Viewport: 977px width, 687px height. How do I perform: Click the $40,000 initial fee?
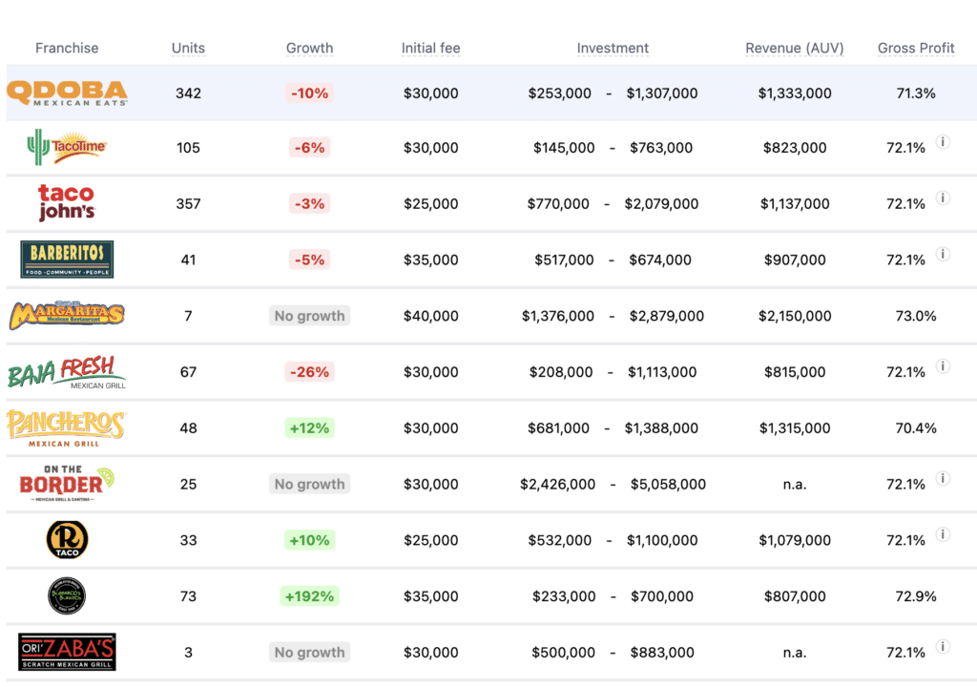pyautogui.click(x=430, y=316)
